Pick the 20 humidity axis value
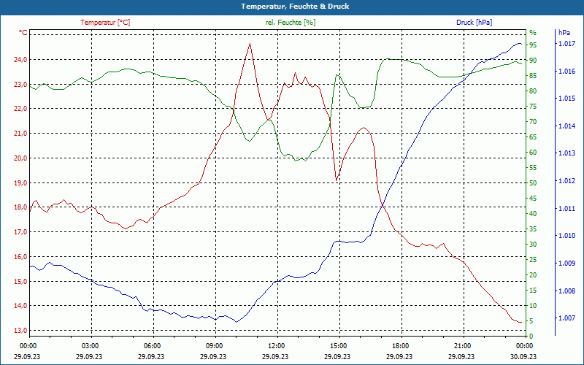 pos(533,275)
